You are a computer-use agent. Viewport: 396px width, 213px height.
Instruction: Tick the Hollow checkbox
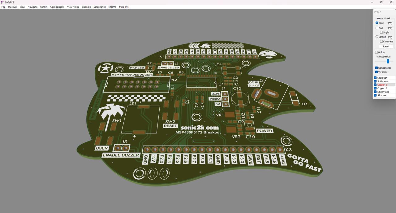[377, 52]
